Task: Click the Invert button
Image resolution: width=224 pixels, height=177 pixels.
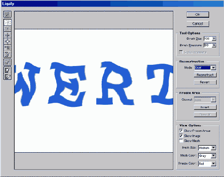Action: pos(205,107)
